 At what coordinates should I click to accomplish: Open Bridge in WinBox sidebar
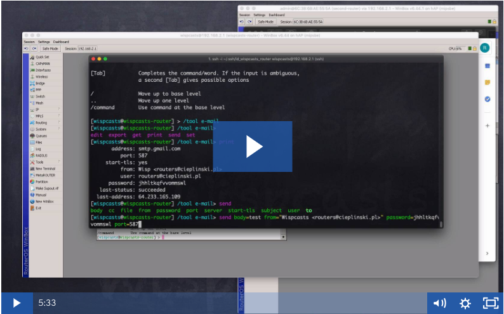point(40,83)
